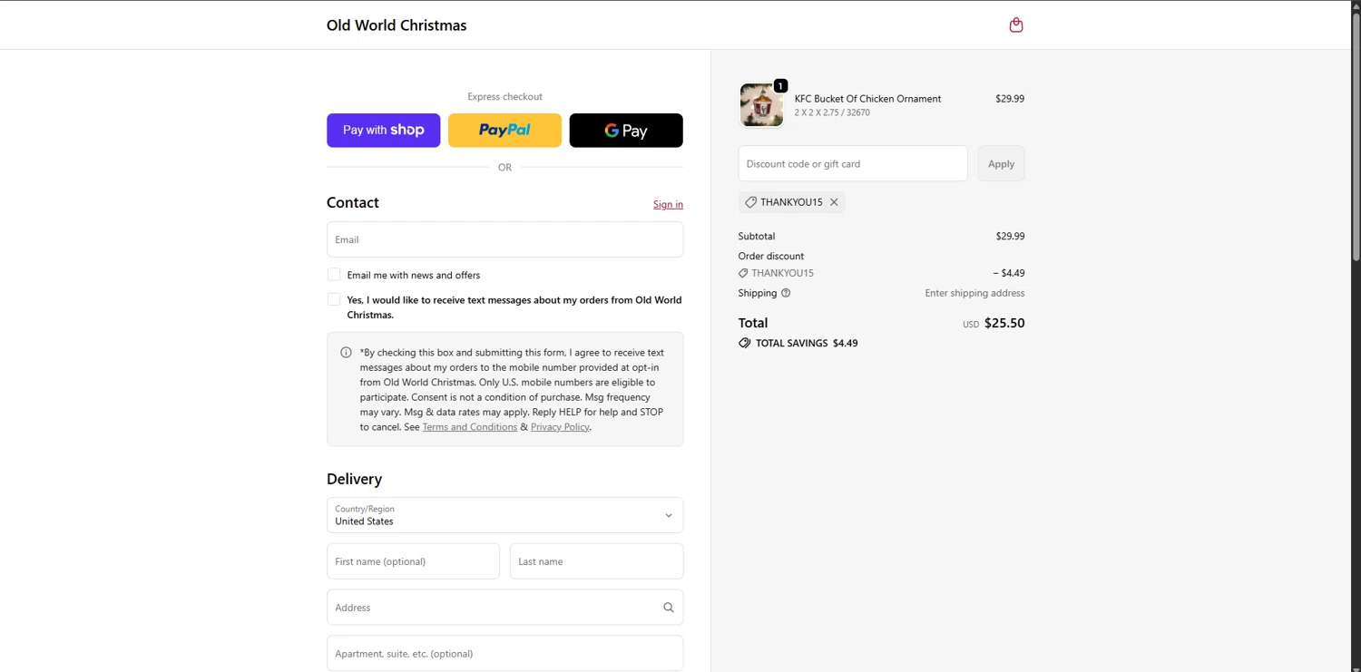Click the Discount code or gift card field
This screenshot has height=672, width=1361.
pos(852,164)
